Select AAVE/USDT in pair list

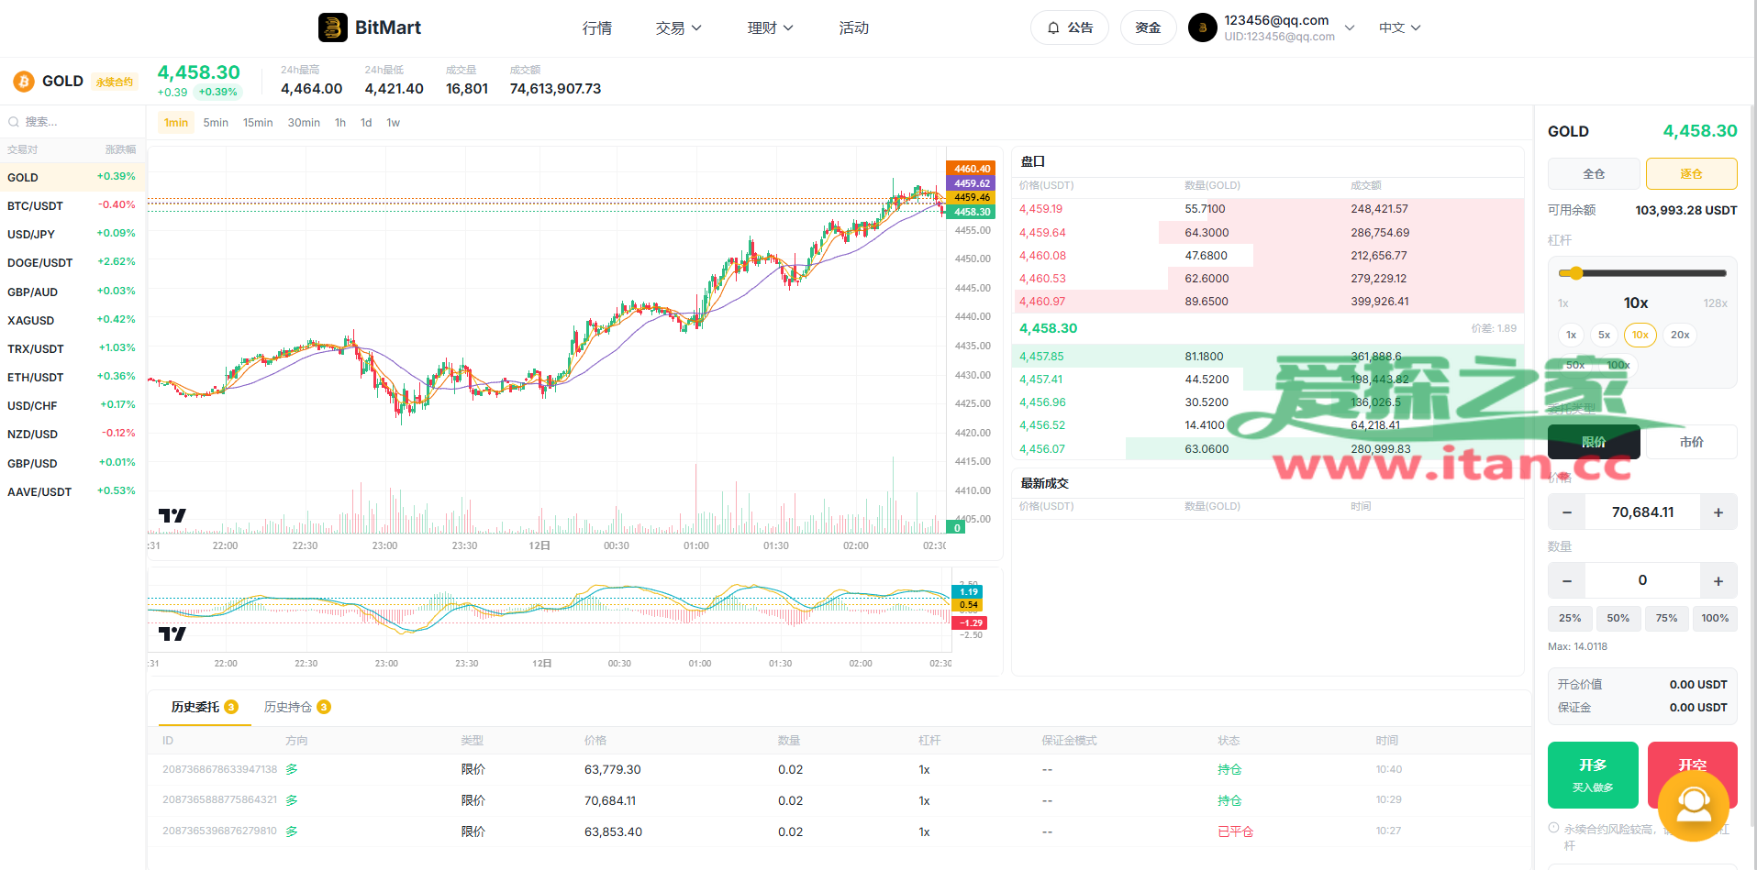pos(72,492)
